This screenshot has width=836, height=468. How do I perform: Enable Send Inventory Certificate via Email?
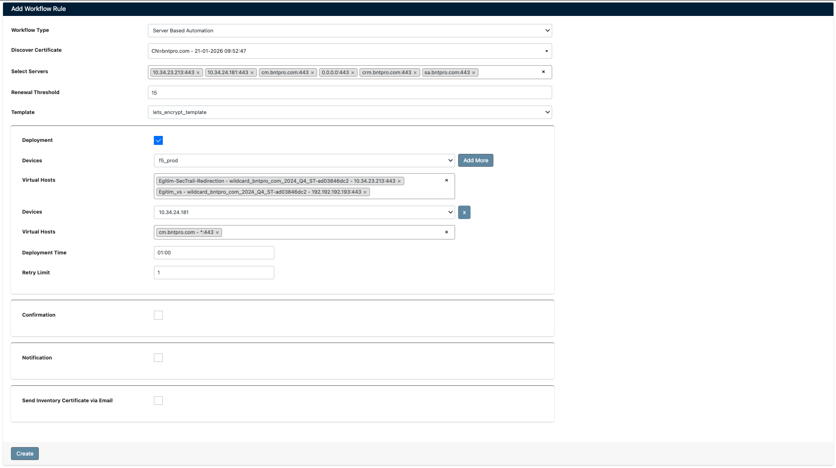[158, 400]
